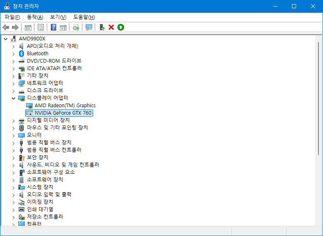Click the vertical scrollbar thumb

[x=318, y=99]
